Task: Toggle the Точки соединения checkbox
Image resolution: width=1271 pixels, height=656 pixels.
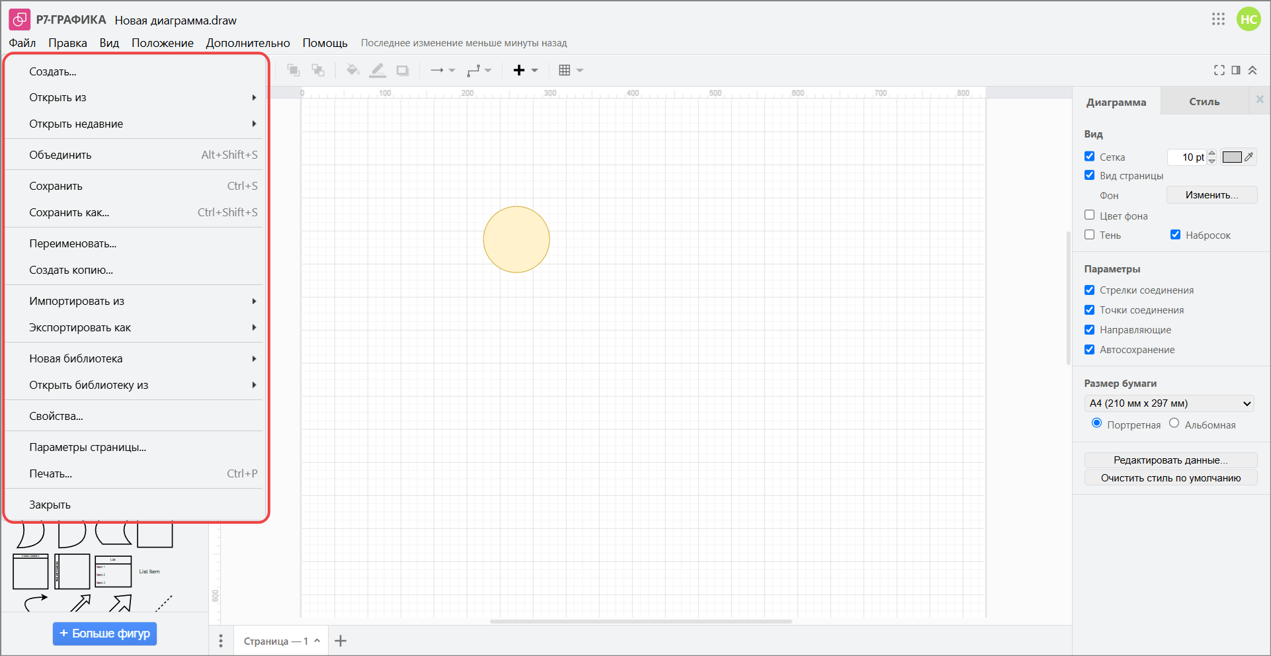Action: 1090,309
